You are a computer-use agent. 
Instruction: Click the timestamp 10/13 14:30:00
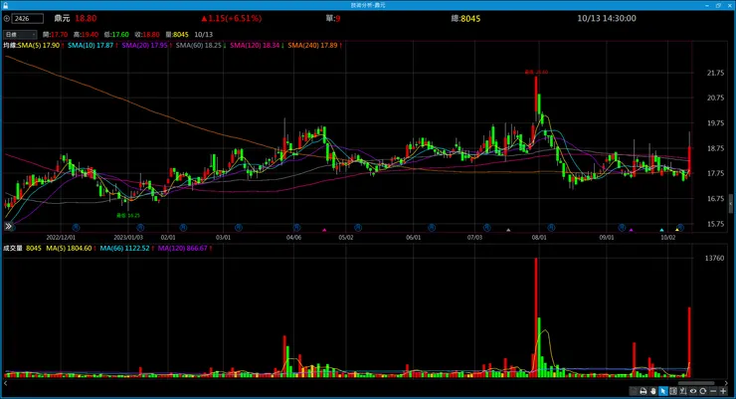607,18
